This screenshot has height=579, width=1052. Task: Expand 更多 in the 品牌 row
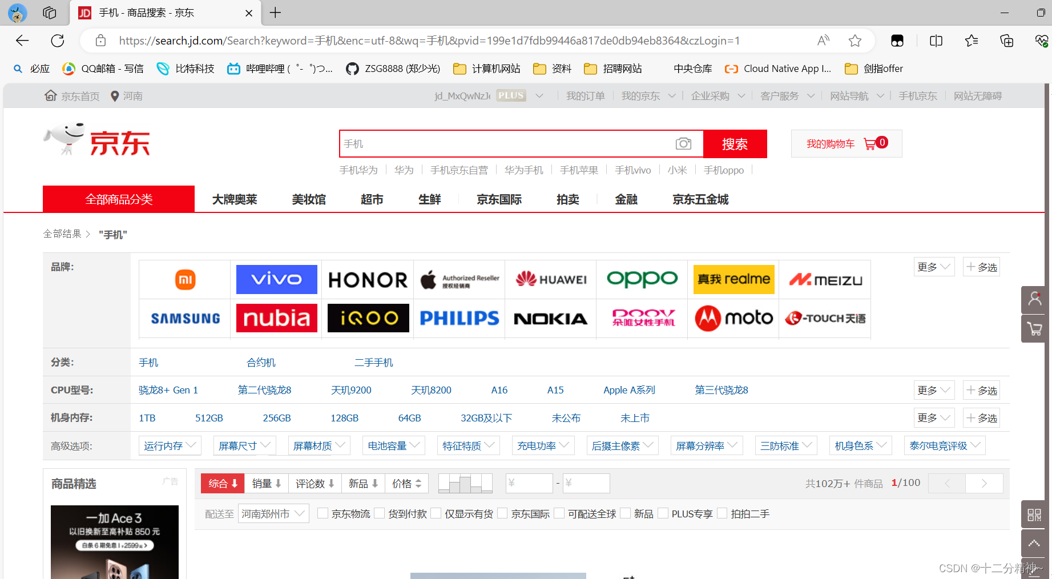(933, 267)
